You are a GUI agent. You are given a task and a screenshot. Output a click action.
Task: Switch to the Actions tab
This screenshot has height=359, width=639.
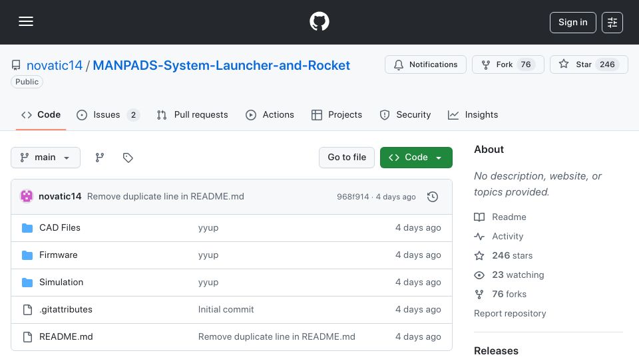pyautogui.click(x=270, y=115)
